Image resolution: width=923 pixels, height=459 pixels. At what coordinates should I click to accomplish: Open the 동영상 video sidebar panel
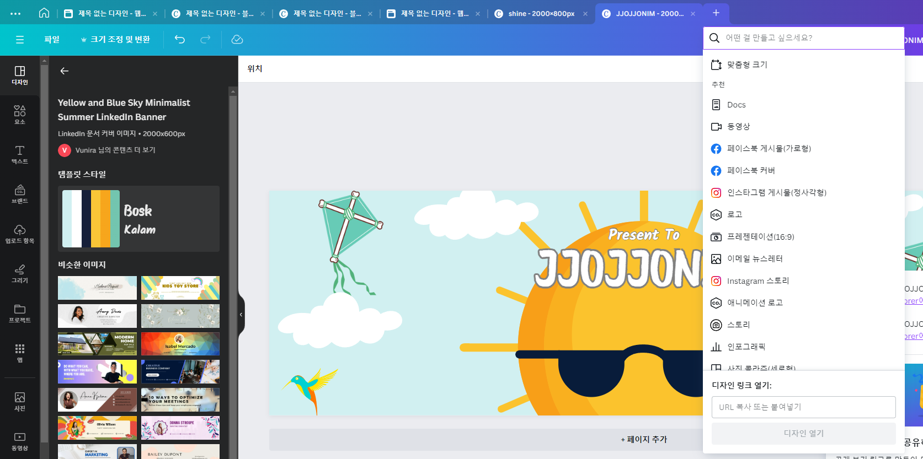20,441
